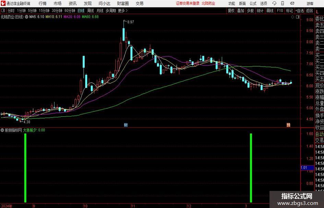Toggle the right info panel icon

[x=298, y=17]
